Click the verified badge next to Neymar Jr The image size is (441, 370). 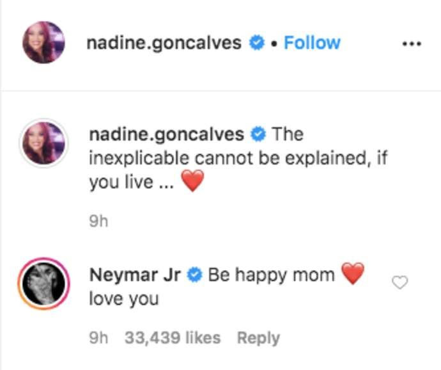195,275
